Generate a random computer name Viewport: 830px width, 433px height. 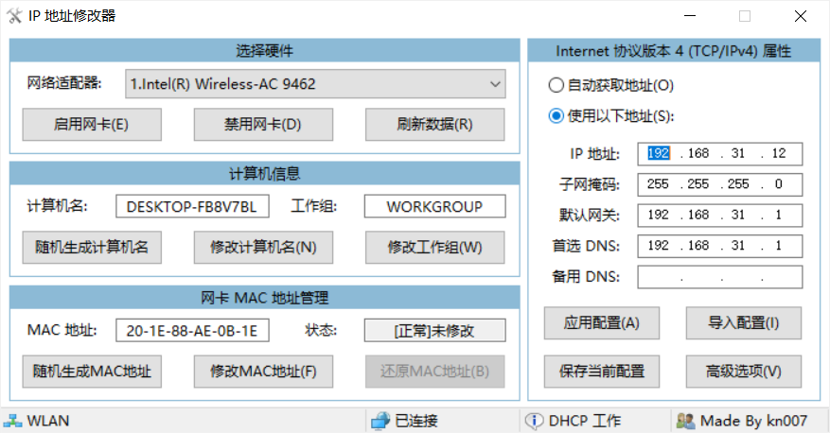click(x=92, y=247)
